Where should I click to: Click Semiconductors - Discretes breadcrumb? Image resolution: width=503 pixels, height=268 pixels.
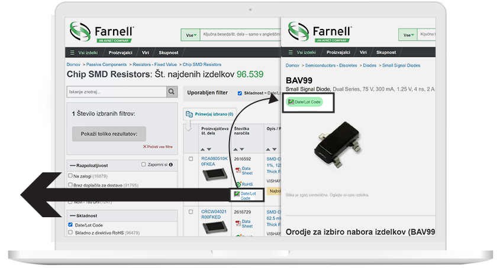pyautogui.click(x=331, y=66)
